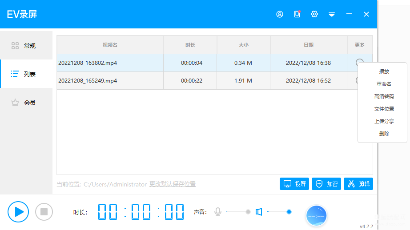Switch to the 常规 tab
The image size is (410, 230).
[x=26, y=46]
